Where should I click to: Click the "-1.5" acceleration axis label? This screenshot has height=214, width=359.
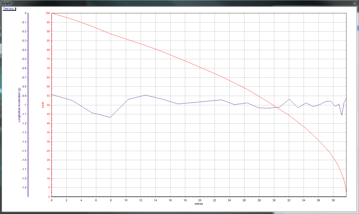tap(24, 151)
